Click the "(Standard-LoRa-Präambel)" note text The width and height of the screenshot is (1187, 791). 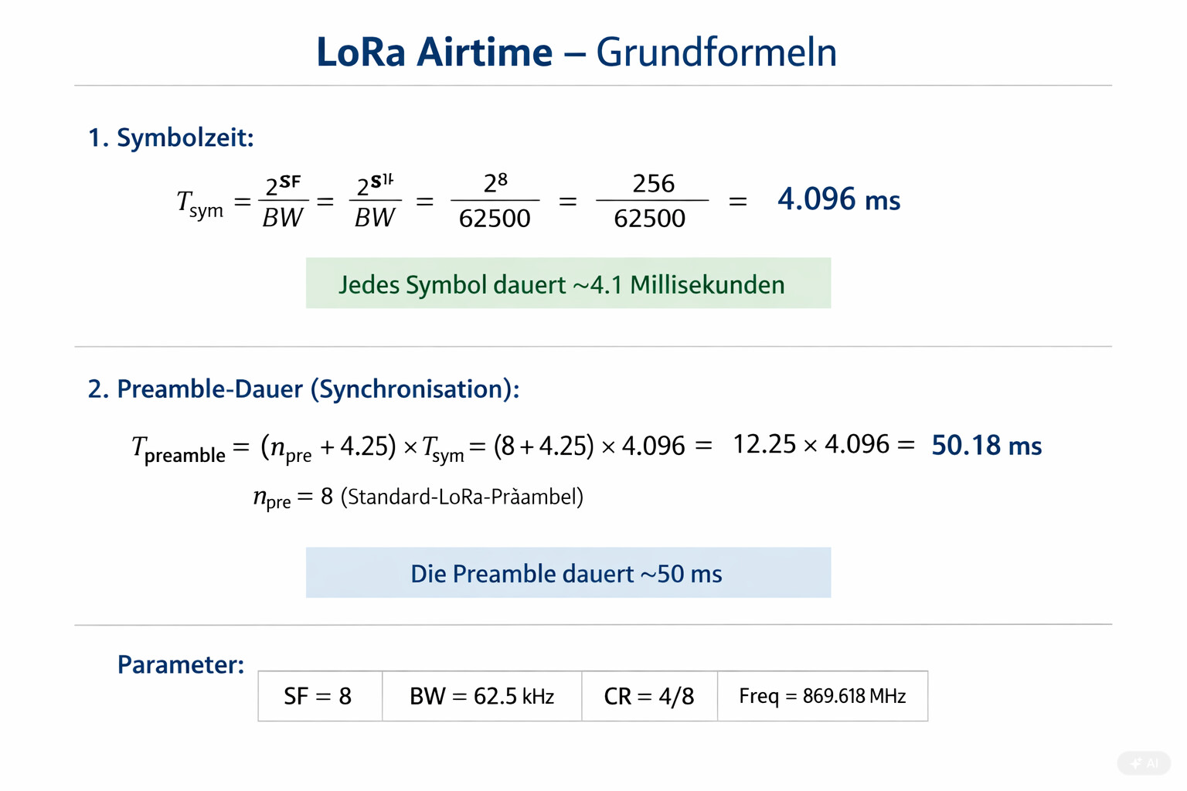tap(461, 496)
